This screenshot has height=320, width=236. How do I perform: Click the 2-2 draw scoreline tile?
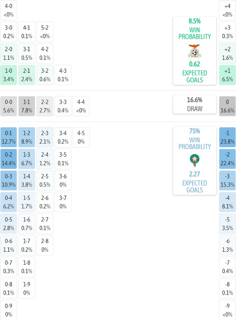(x=45, y=106)
